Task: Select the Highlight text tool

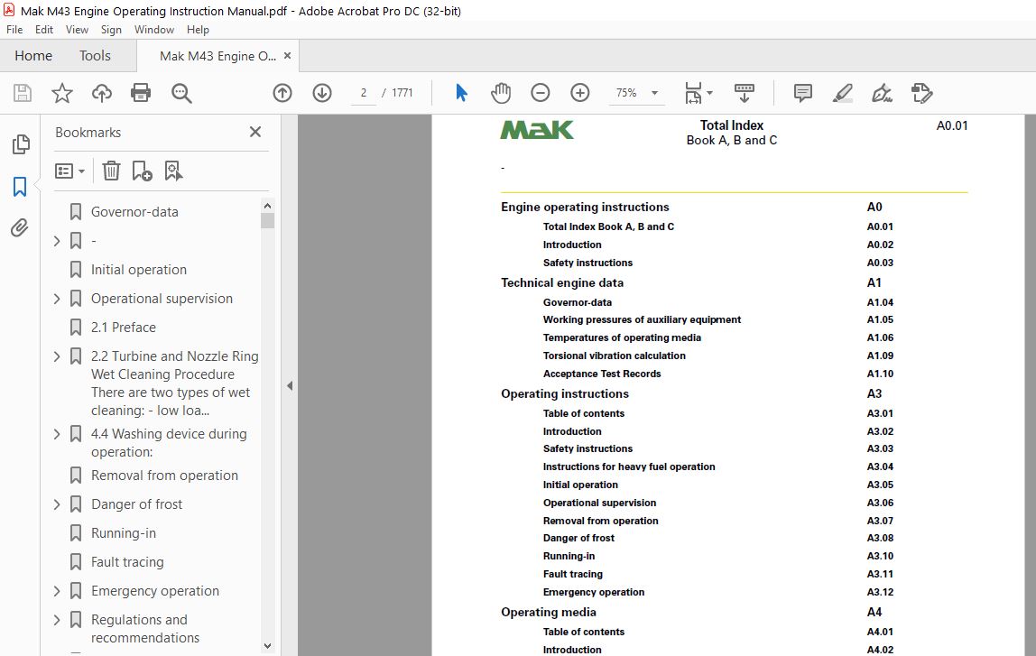Action: [842, 93]
